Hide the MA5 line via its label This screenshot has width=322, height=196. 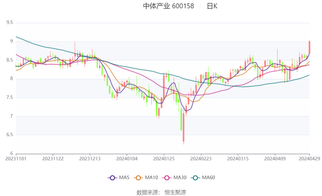[x=124, y=178]
